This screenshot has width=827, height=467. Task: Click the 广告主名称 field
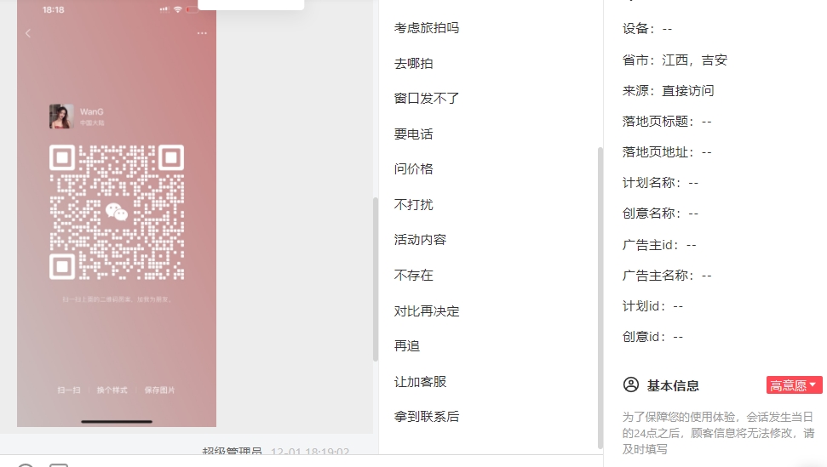(x=667, y=276)
